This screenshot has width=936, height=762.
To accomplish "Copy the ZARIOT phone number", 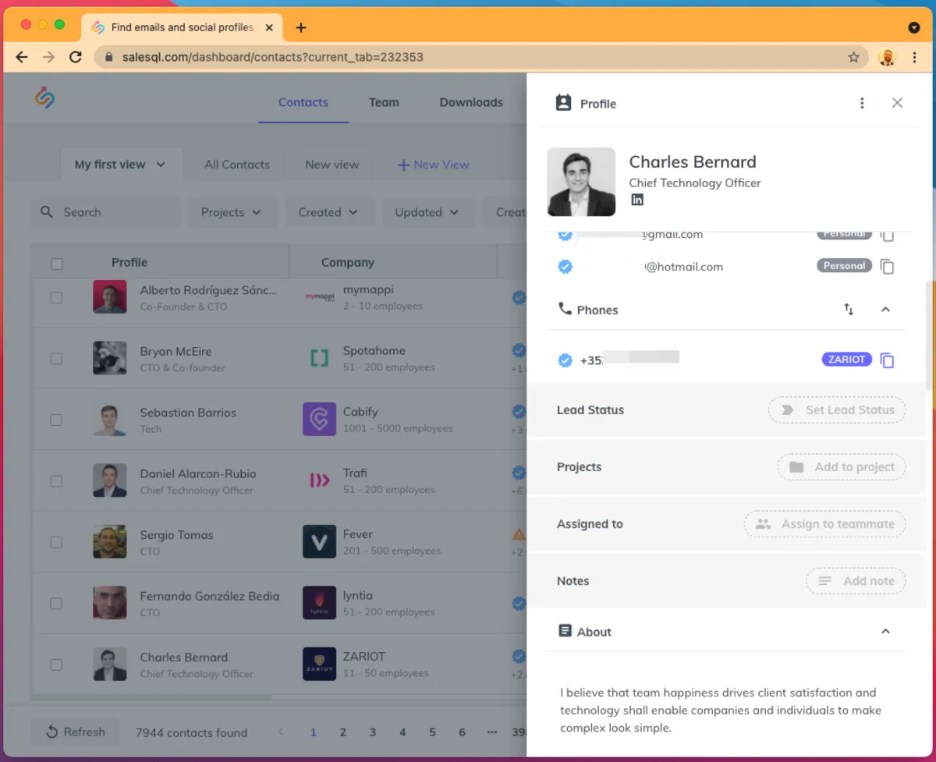I will coord(887,360).
